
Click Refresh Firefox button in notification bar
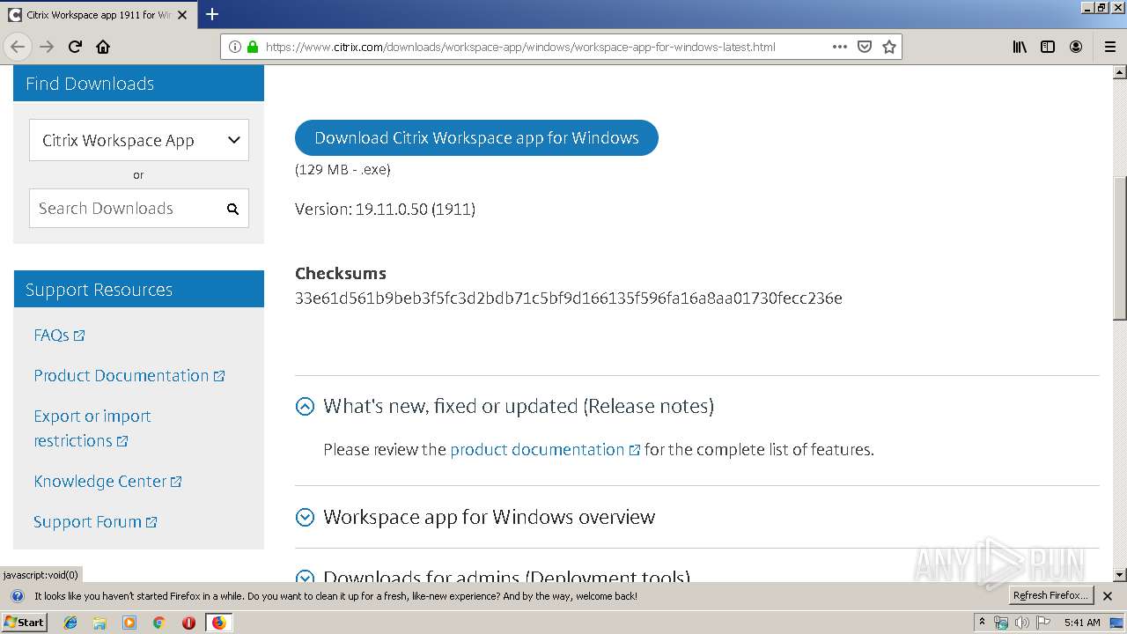pyautogui.click(x=1051, y=596)
